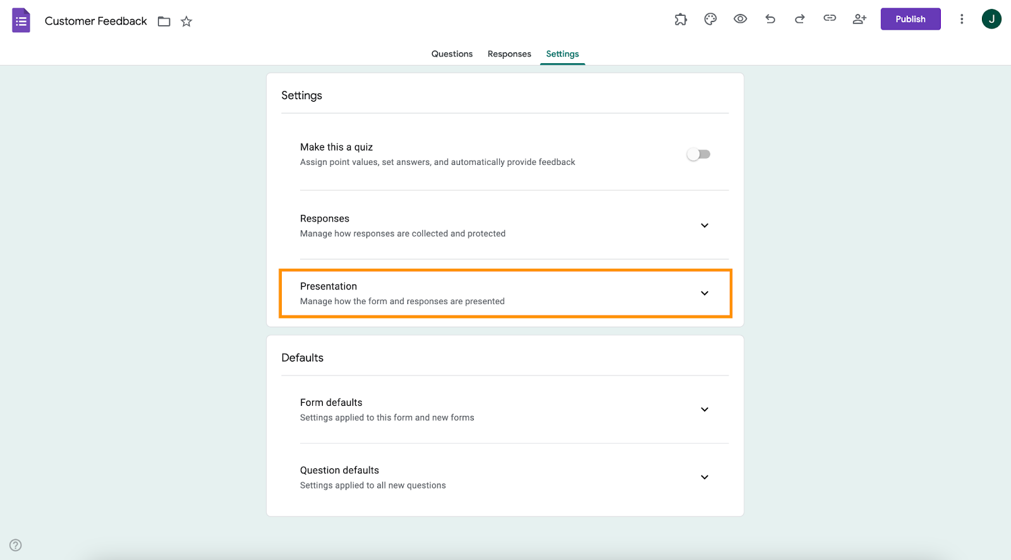Click the redo arrow
This screenshot has width=1011, height=560.
coord(799,19)
